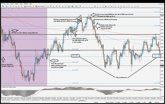Open the View menu
Image resolution: width=165 pixels, height=104 pixels.
8,4
